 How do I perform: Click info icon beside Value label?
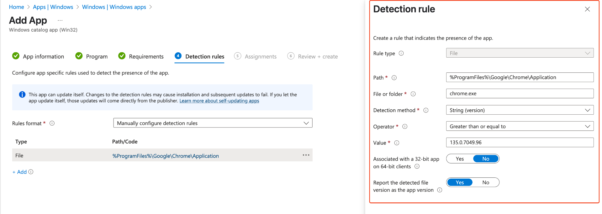397,143
